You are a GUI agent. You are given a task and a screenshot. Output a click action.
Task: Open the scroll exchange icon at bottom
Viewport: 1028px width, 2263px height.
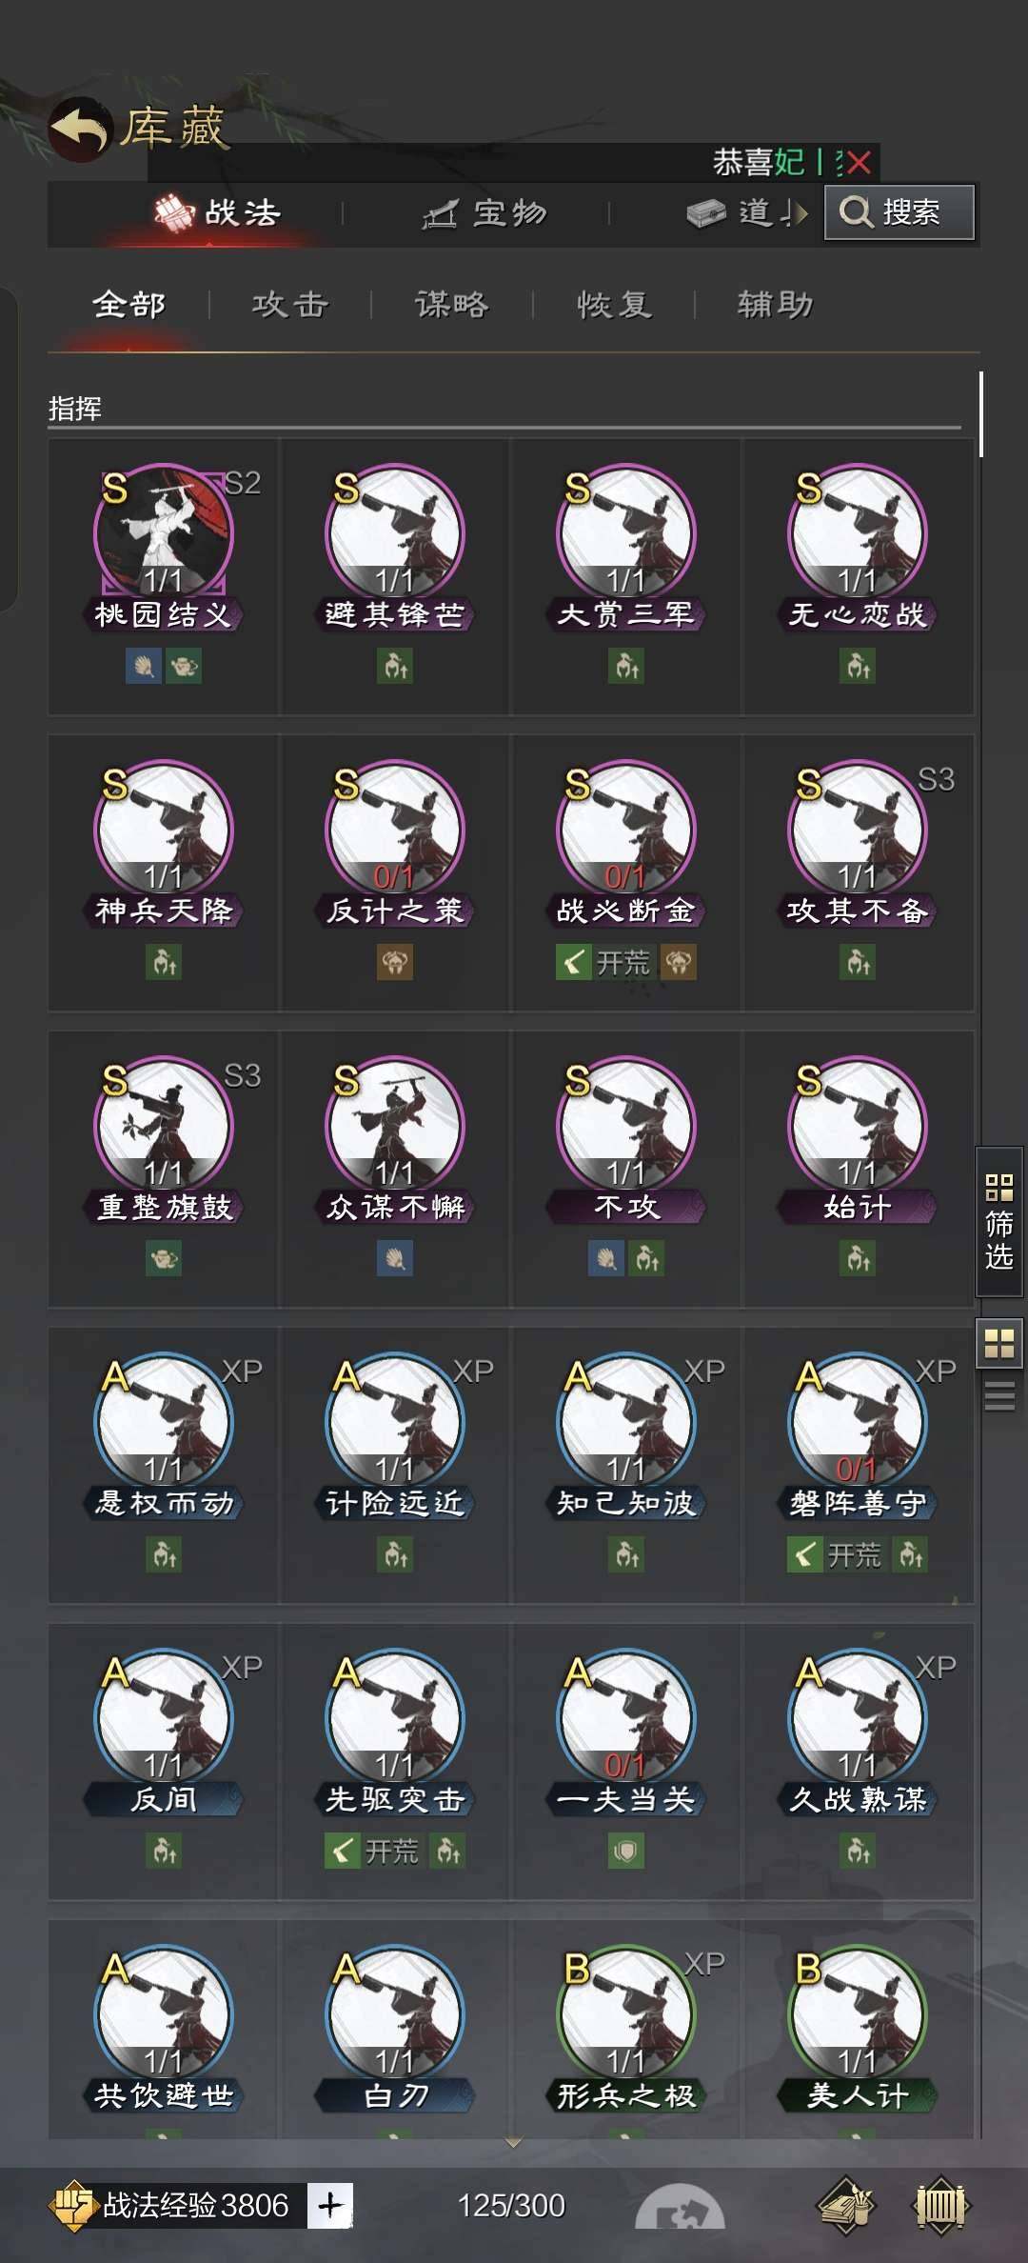(x=846, y=2204)
